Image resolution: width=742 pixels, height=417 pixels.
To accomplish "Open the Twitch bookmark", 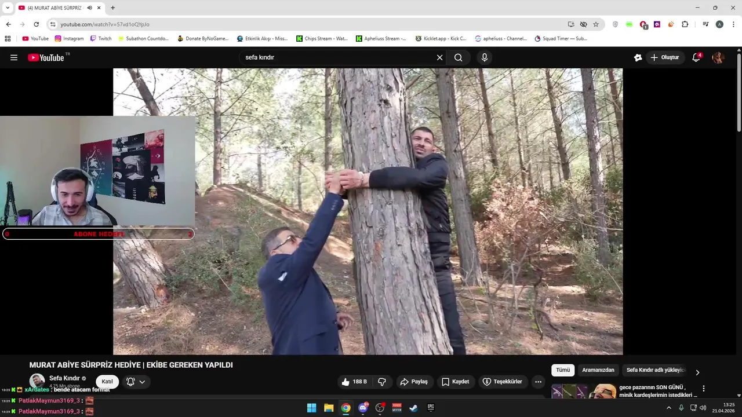I will [101, 39].
